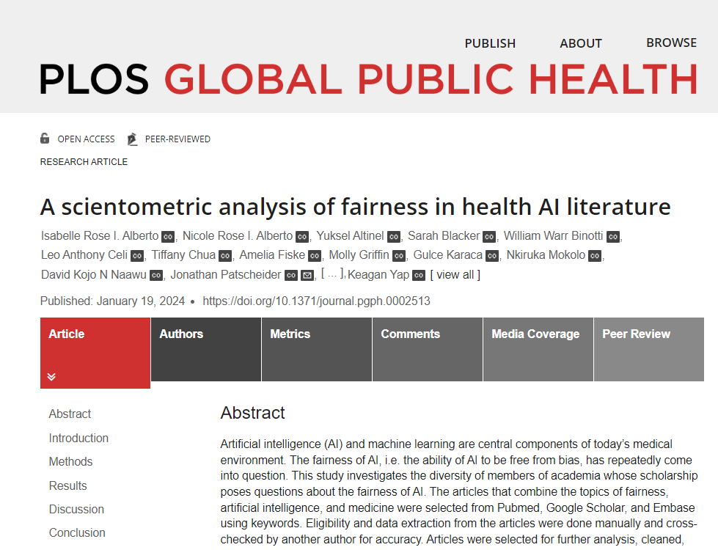Viewport: 718px width, 550px height.
Task: Jump to Methods section in sidebar
Action: [x=70, y=461]
